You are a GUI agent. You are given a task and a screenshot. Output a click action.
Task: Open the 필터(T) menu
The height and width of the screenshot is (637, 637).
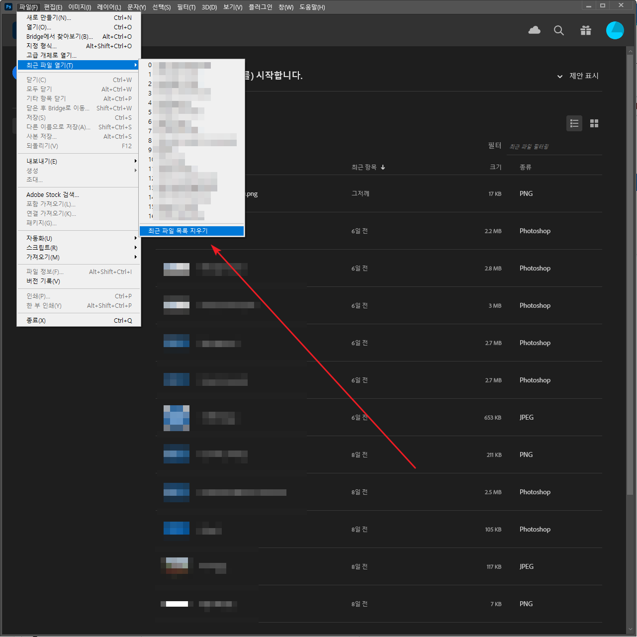[186, 7]
